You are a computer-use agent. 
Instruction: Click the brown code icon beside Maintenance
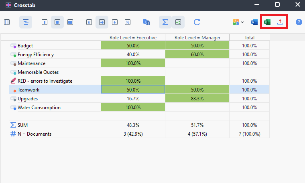click(x=13, y=63)
